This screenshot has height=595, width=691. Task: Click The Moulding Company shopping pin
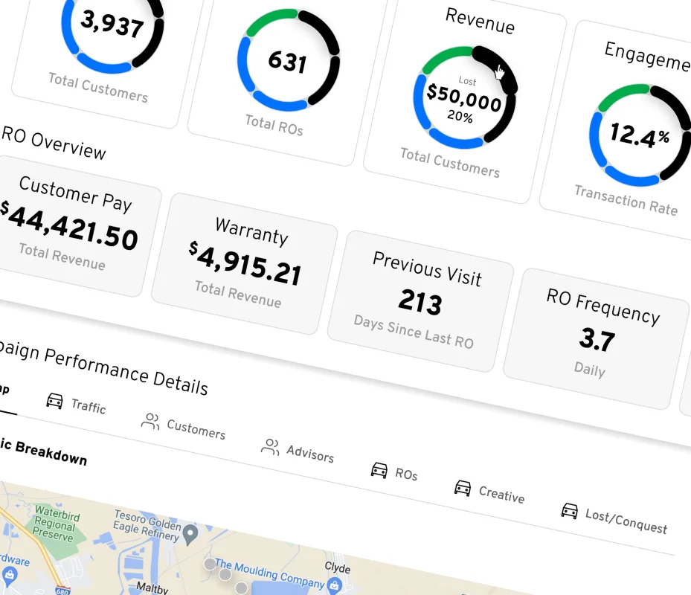335,585
